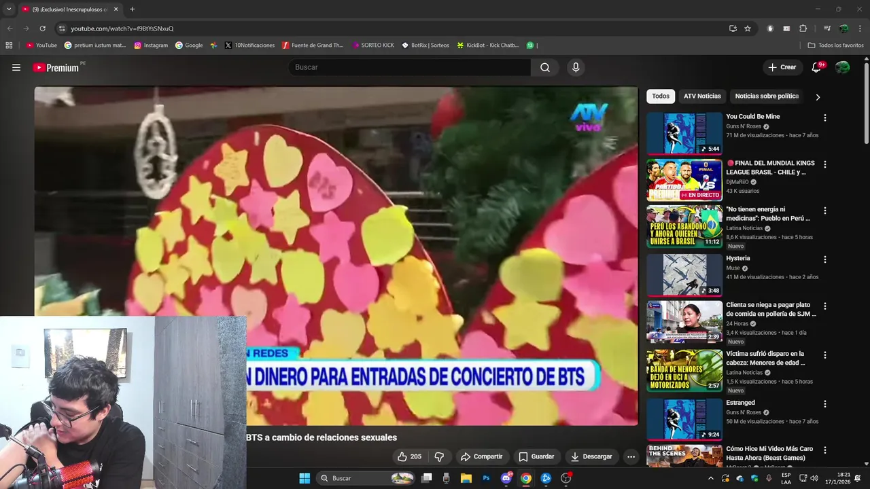Show hidden system tray icons
Viewport: 870px width, 489px height.
tap(711, 478)
